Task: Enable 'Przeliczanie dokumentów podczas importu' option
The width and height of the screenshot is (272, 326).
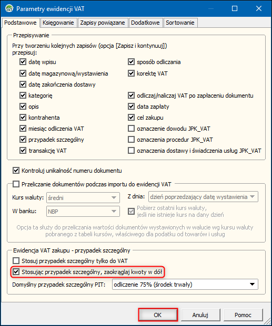Action: tap(16, 184)
